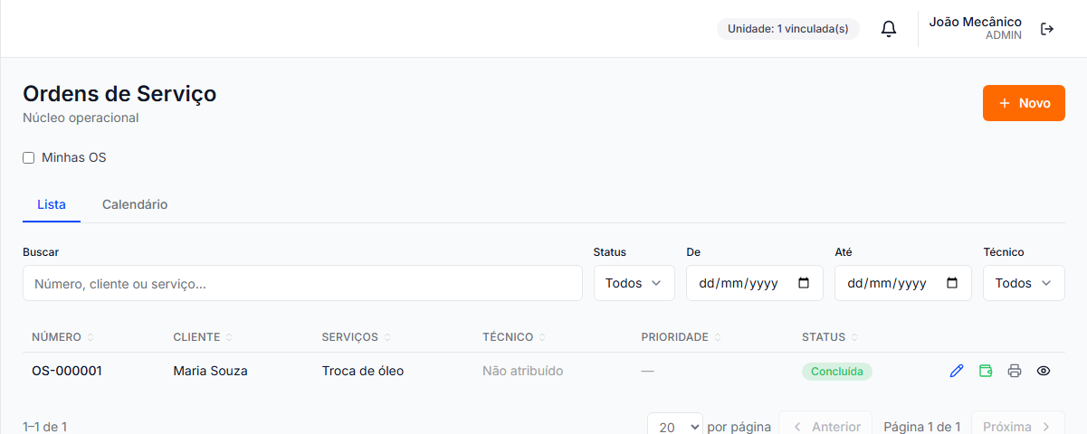The width and height of the screenshot is (1087, 434).
Task: Change the 20 por página selector
Action: pyautogui.click(x=675, y=427)
